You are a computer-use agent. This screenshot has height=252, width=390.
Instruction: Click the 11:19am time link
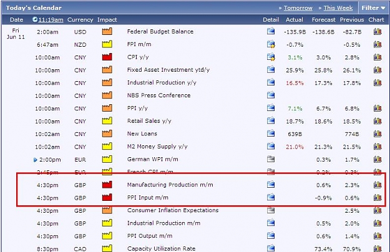pos(51,19)
